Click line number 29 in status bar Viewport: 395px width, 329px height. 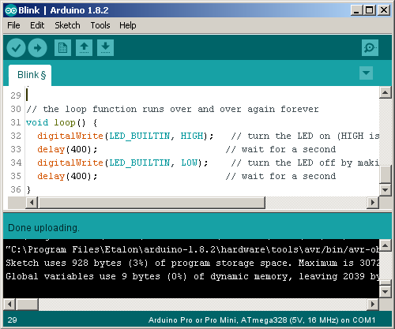point(12,320)
